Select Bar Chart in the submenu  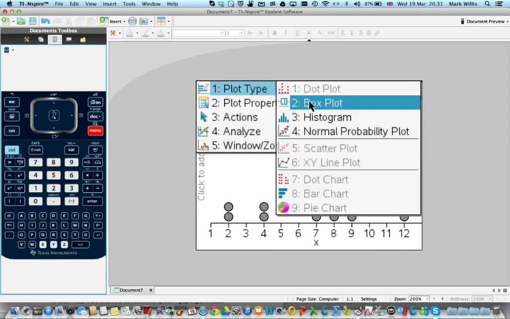point(348,194)
